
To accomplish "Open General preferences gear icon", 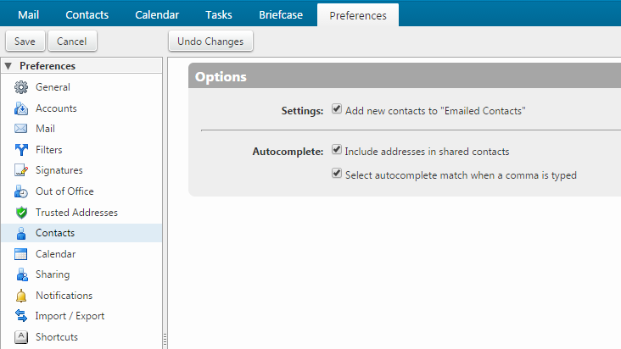I will pyautogui.click(x=21, y=87).
